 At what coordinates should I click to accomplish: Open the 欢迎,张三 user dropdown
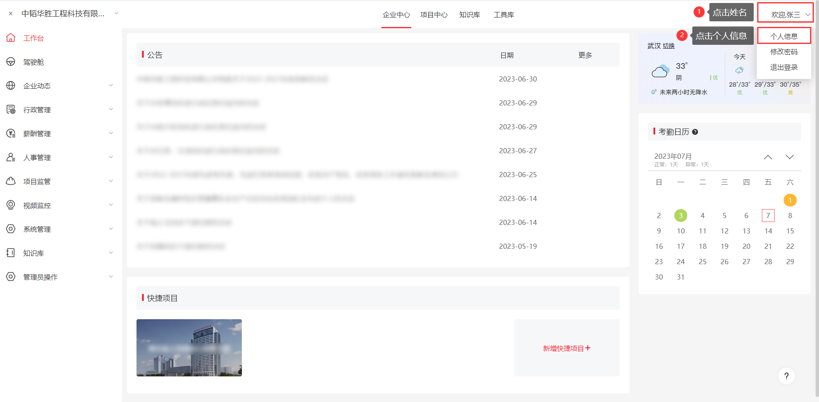click(x=785, y=15)
